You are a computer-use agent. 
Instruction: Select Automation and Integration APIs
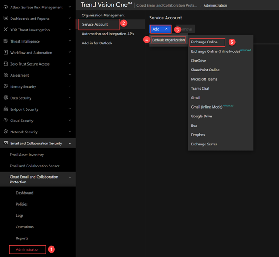(108, 34)
